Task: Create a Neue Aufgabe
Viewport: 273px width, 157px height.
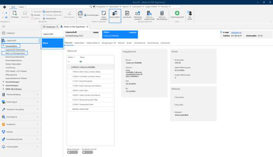Action: click(x=104, y=15)
